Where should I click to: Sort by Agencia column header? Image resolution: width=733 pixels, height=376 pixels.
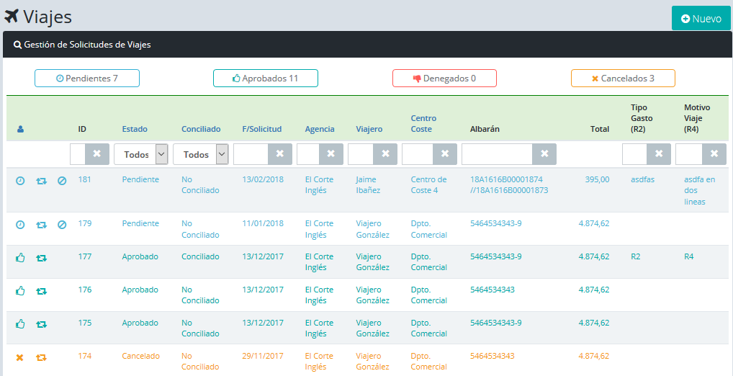pyautogui.click(x=320, y=129)
